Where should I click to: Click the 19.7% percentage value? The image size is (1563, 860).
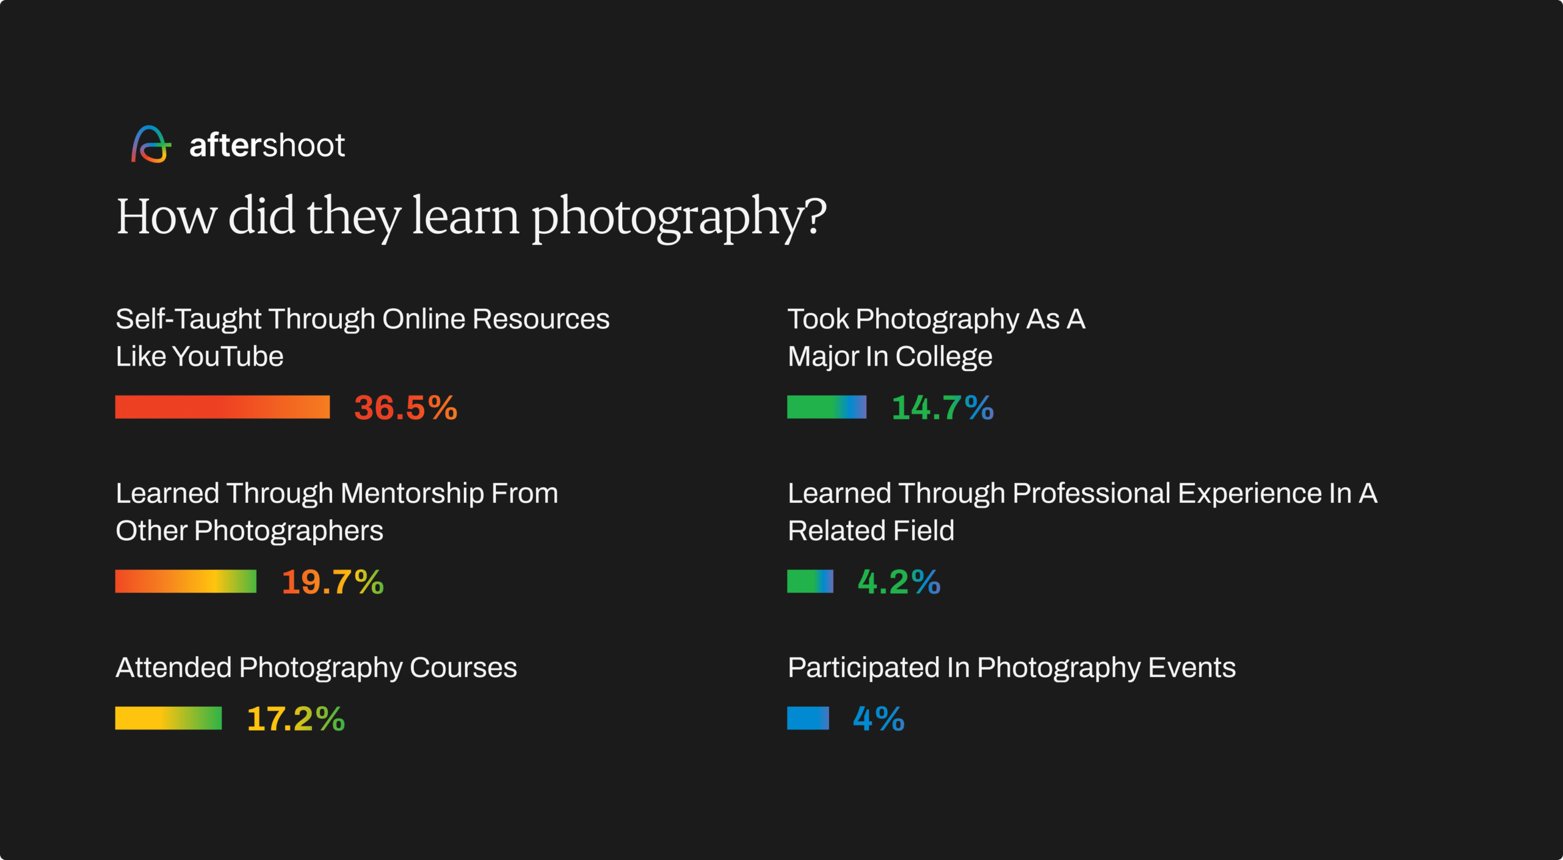332,582
